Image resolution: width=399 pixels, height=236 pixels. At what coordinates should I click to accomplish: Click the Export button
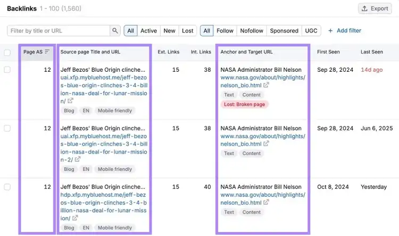tap(375, 9)
